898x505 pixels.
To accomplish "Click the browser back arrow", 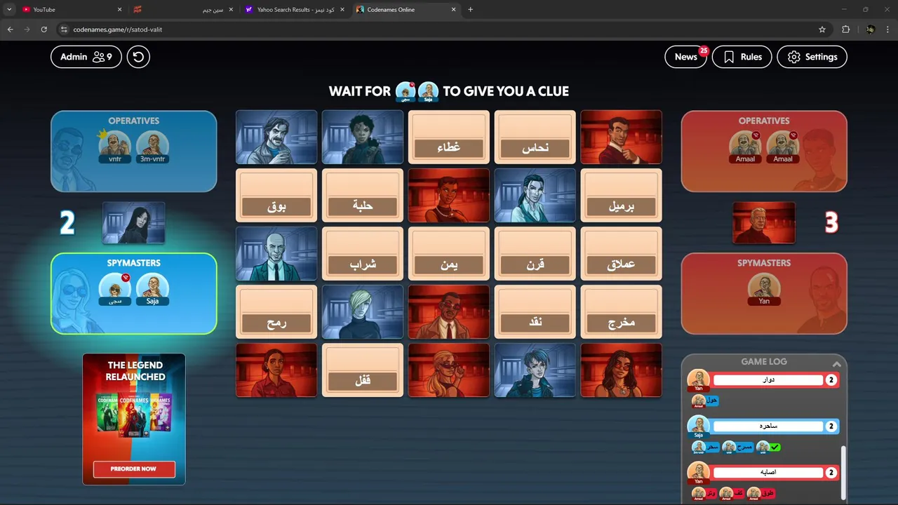I will (10, 29).
